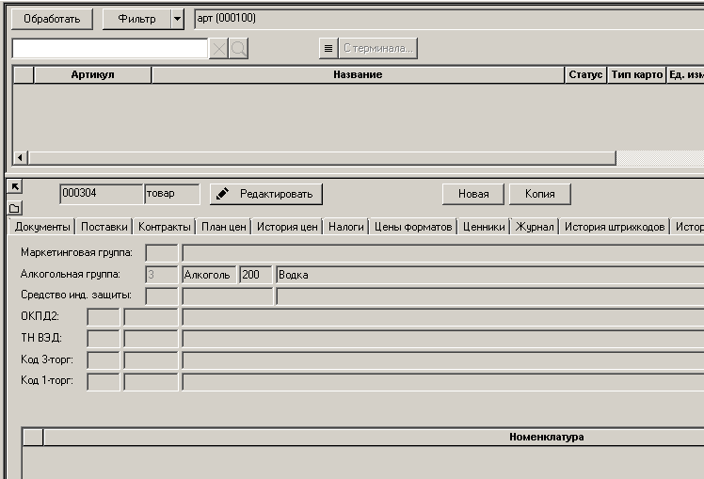
Task: Click the list icon before С терминала
Action: [x=328, y=48]
